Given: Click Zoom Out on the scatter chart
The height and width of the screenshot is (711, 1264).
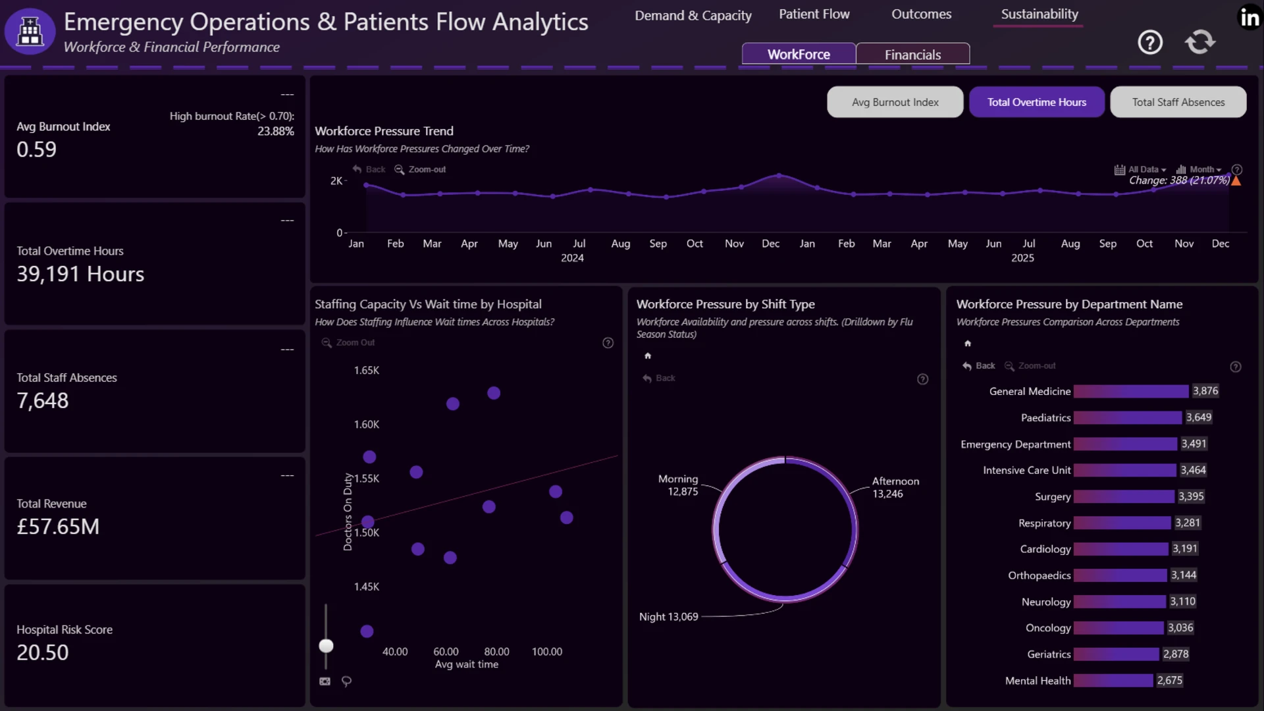Looking at the screenshot, I should 348,343.
